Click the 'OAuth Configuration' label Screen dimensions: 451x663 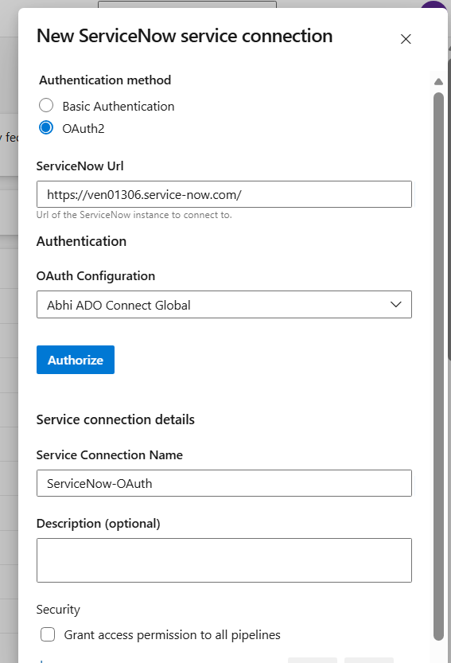[95, 276]
